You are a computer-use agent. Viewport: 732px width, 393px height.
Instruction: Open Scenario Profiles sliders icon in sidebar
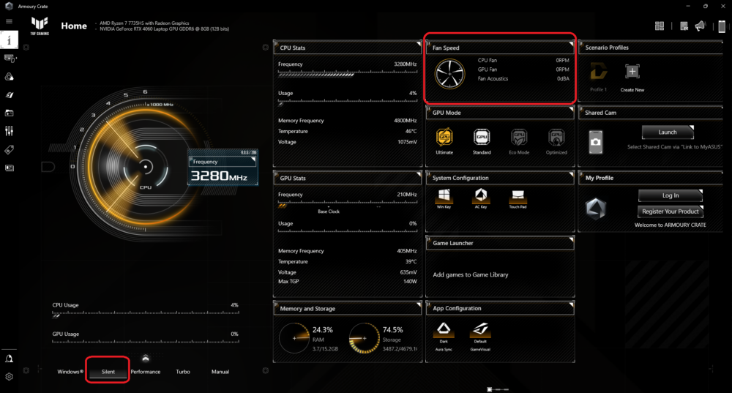coord(9,131)
